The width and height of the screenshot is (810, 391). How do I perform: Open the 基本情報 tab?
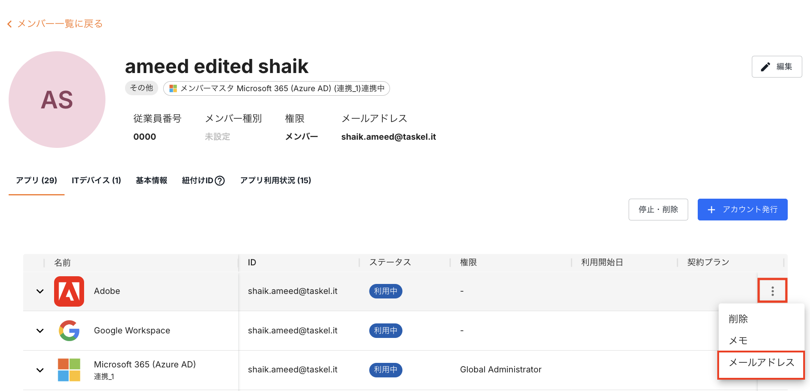point(151,181)
